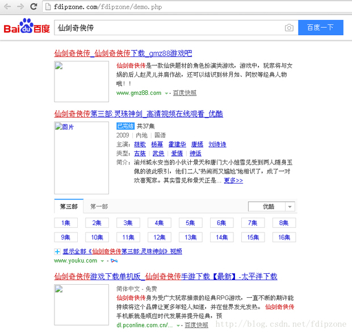Play episode 16集
Image resolution: width=352 pixels, height=333 pixels.
(284, 238)
